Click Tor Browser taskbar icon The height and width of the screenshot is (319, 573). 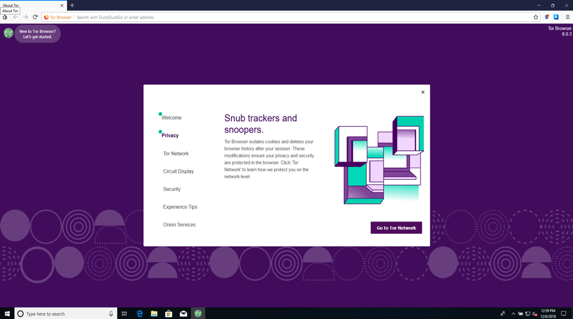click(198, 314)
